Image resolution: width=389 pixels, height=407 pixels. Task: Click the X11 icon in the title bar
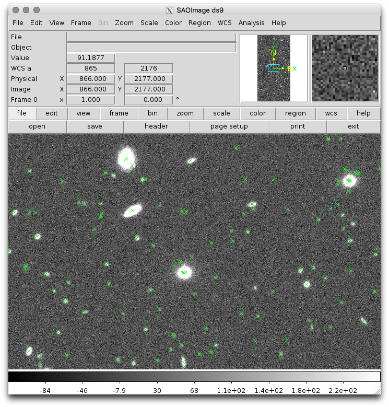[x=170, y=10]
